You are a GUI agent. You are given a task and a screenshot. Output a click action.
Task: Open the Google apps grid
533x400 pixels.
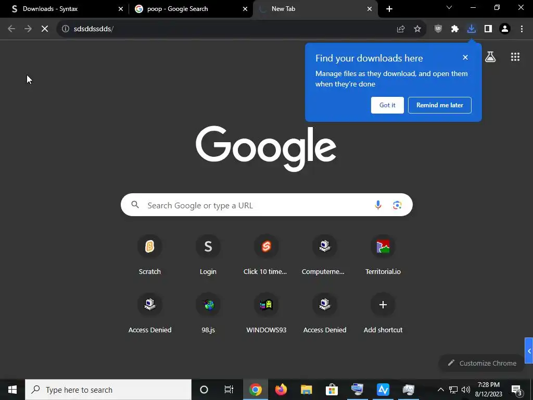pyautogui.click(x=515, y=57)
